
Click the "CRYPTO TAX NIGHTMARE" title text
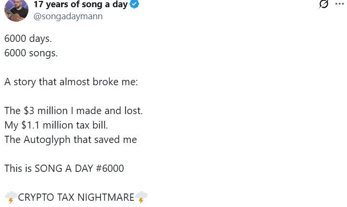pyautogui.click(x=76, y=197)
